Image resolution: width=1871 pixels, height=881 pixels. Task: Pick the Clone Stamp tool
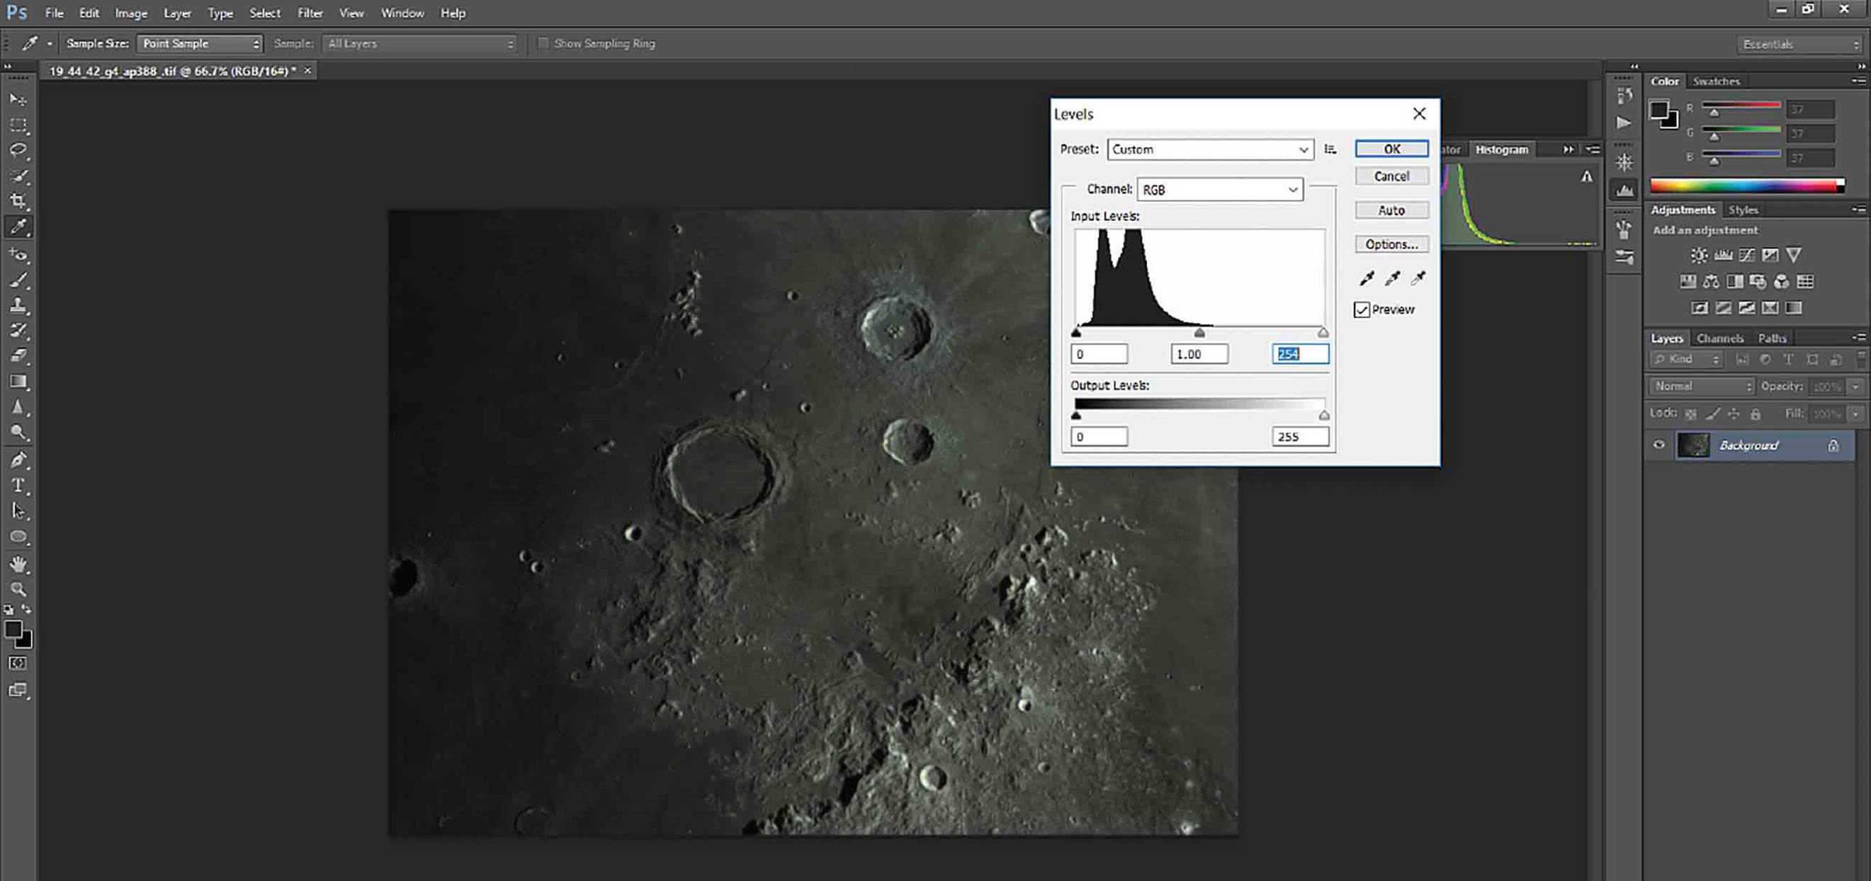click(x=19, y=305)
